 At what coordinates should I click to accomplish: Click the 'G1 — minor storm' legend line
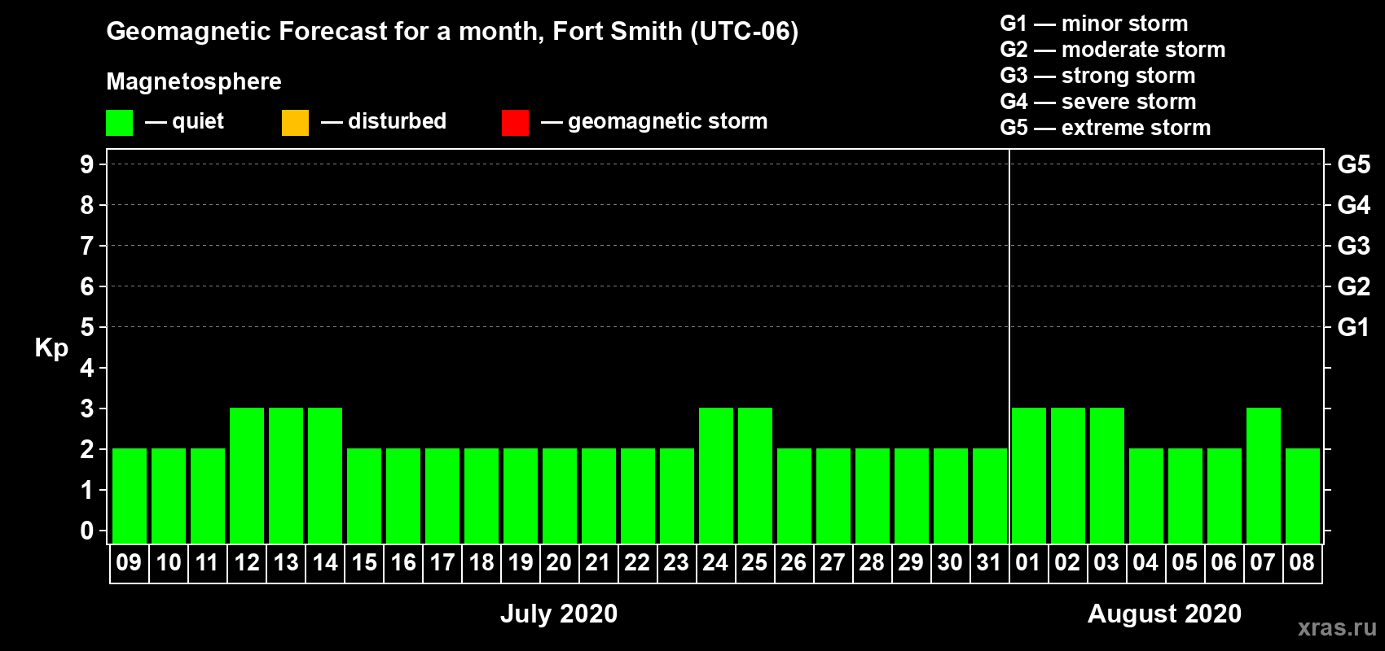point(1094,24)
